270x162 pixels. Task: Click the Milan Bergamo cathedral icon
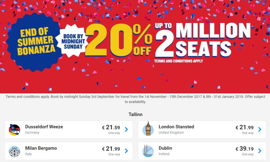pos(15,151)
